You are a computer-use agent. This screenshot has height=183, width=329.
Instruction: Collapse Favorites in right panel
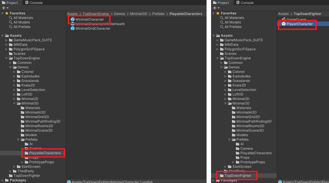214,13
